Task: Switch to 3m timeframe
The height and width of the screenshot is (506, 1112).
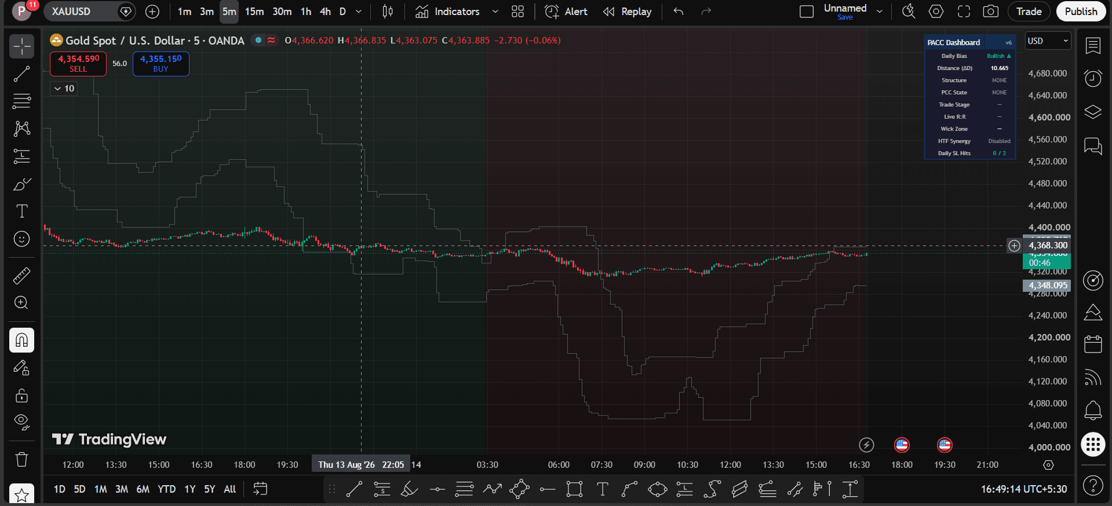Action: (x=207, y=12)
